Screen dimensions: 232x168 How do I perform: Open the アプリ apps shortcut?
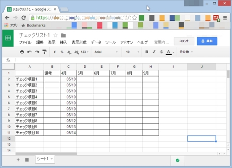coord(11,26)
